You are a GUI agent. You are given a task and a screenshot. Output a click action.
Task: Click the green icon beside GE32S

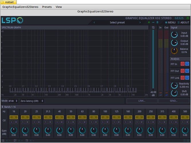click(x=188, y=18)
